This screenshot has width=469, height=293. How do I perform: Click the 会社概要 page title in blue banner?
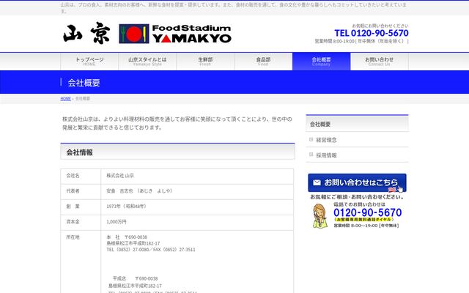click(84, 83)
